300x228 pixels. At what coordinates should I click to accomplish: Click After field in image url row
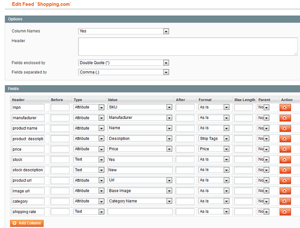(x=185, y=191)
